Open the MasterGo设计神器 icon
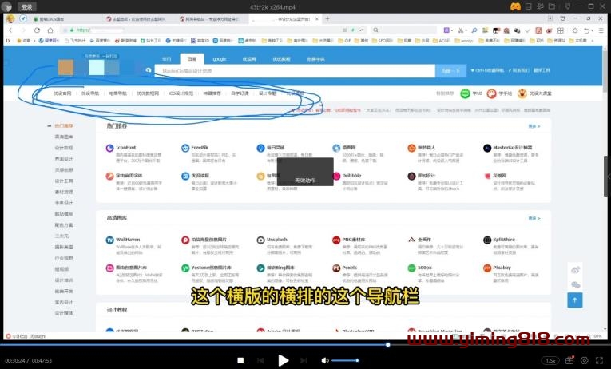Viewport: 611px width, 369px height. tap(487, 148)
